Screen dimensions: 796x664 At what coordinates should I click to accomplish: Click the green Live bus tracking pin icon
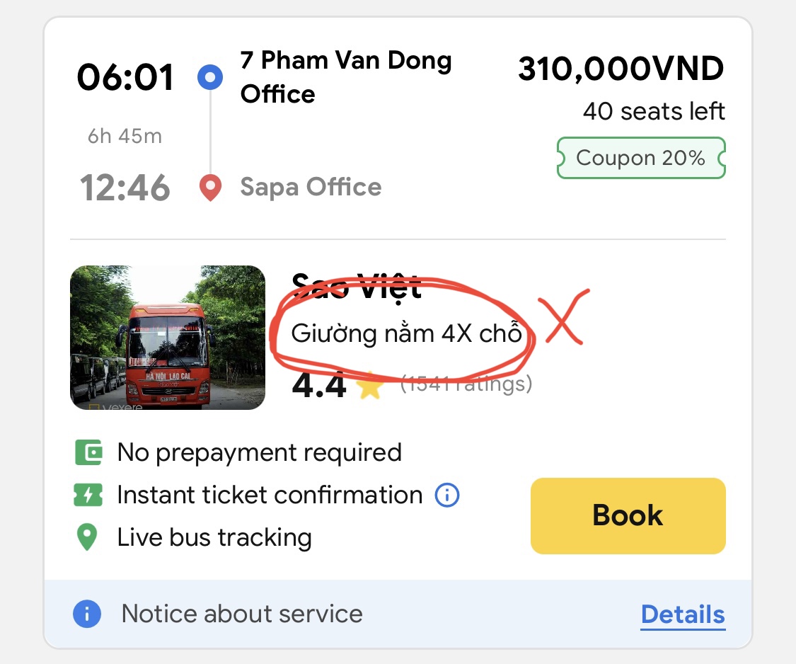[87, 537]
